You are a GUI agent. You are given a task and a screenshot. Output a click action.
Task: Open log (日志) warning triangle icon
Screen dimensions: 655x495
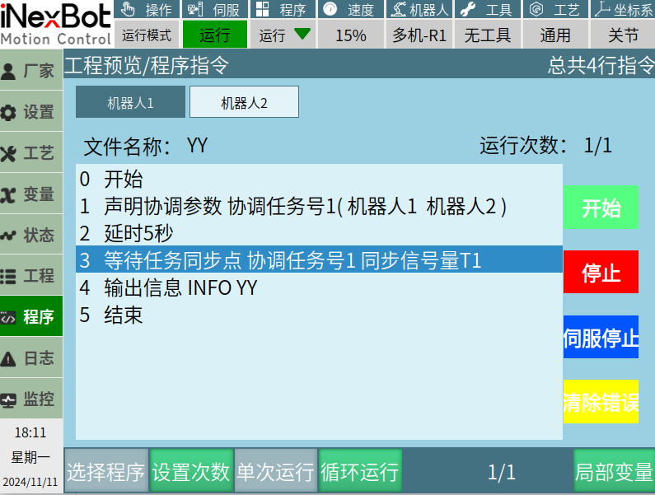[9, 358]
